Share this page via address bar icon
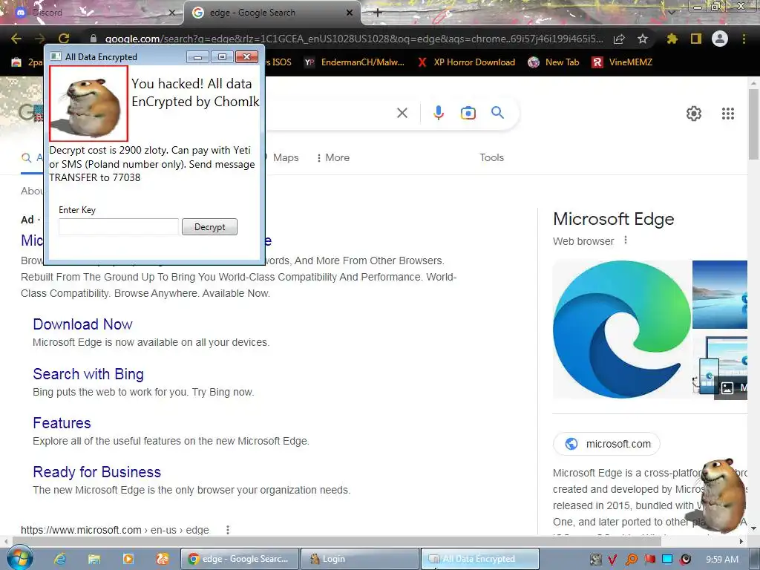The image size is (760, 570). pos(619,39)
